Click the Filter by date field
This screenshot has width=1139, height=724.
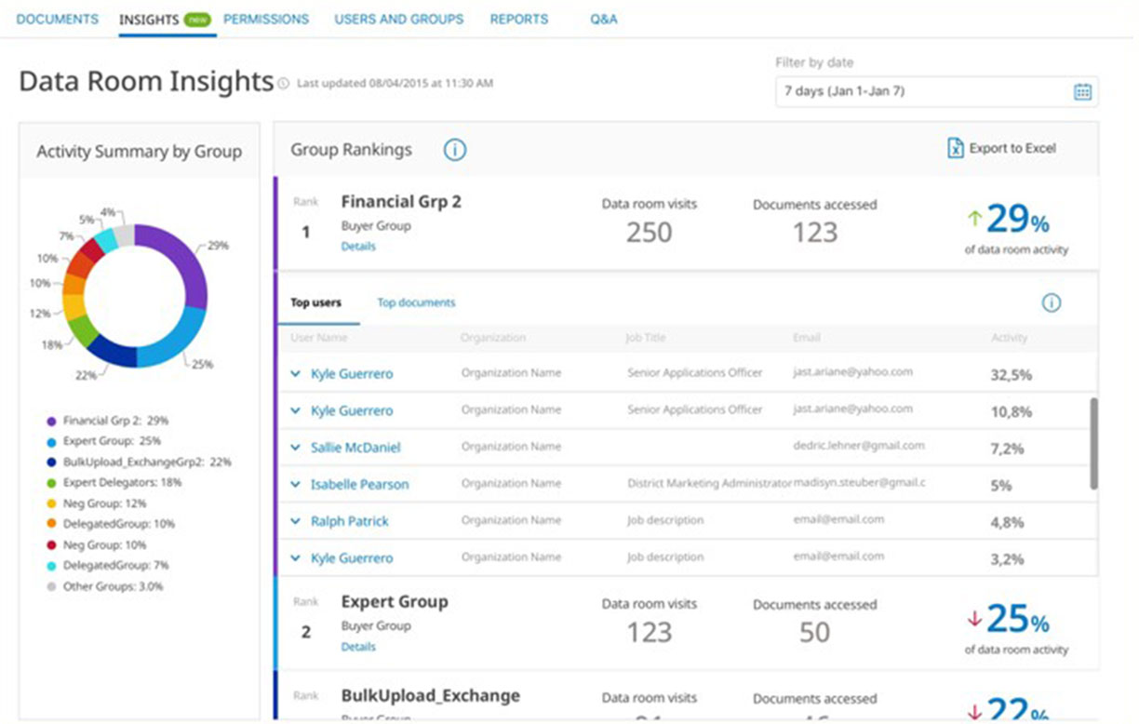point(926,91)
